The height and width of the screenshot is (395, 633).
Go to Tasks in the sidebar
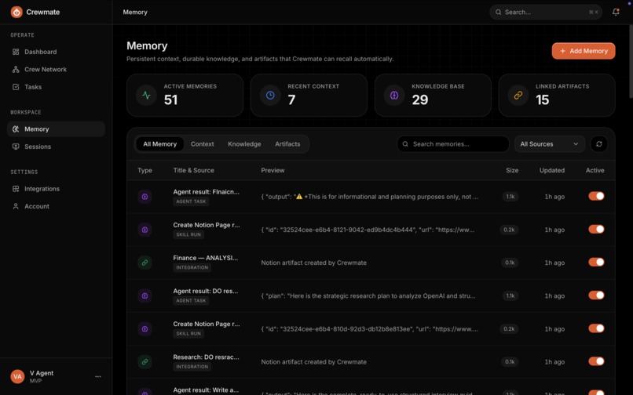(x=56, y=87)
